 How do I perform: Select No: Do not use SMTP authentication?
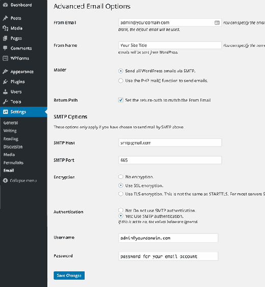(x=121, y=210)
